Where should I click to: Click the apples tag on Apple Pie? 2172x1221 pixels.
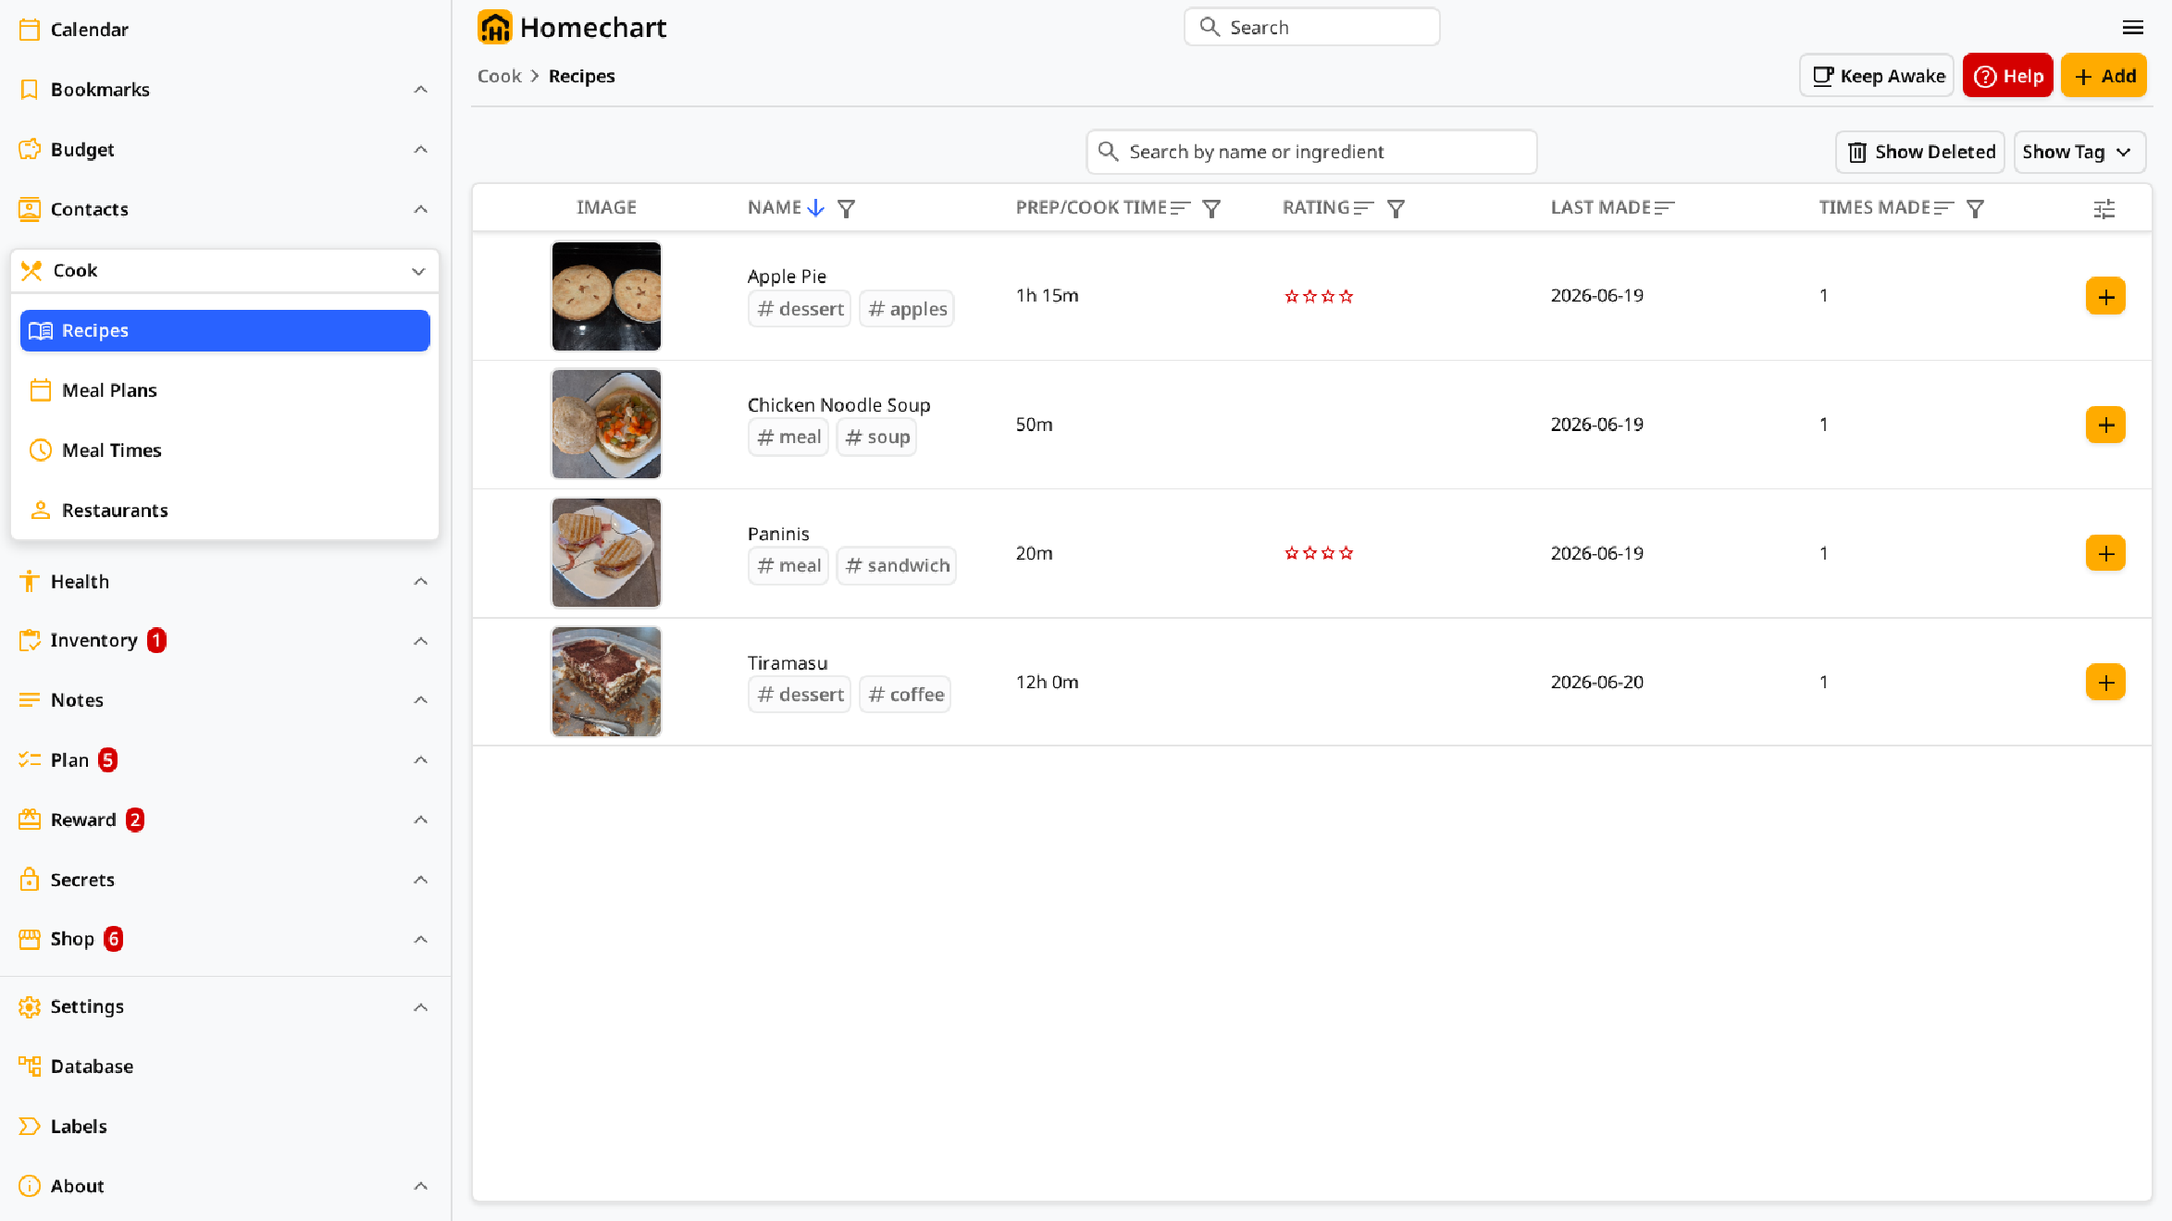pyautogui.click(x=907, y=309)
